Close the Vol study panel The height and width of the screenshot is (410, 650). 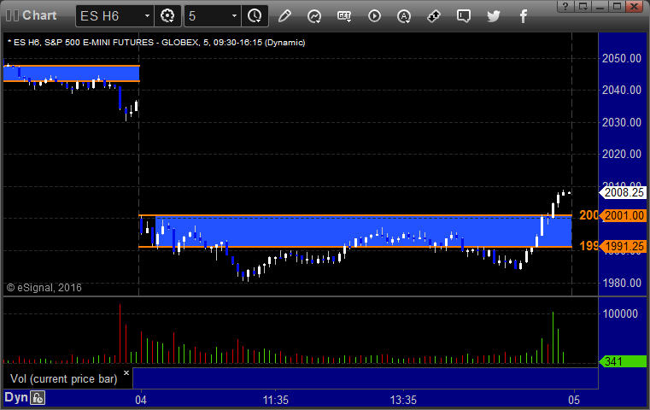[126, 372]
